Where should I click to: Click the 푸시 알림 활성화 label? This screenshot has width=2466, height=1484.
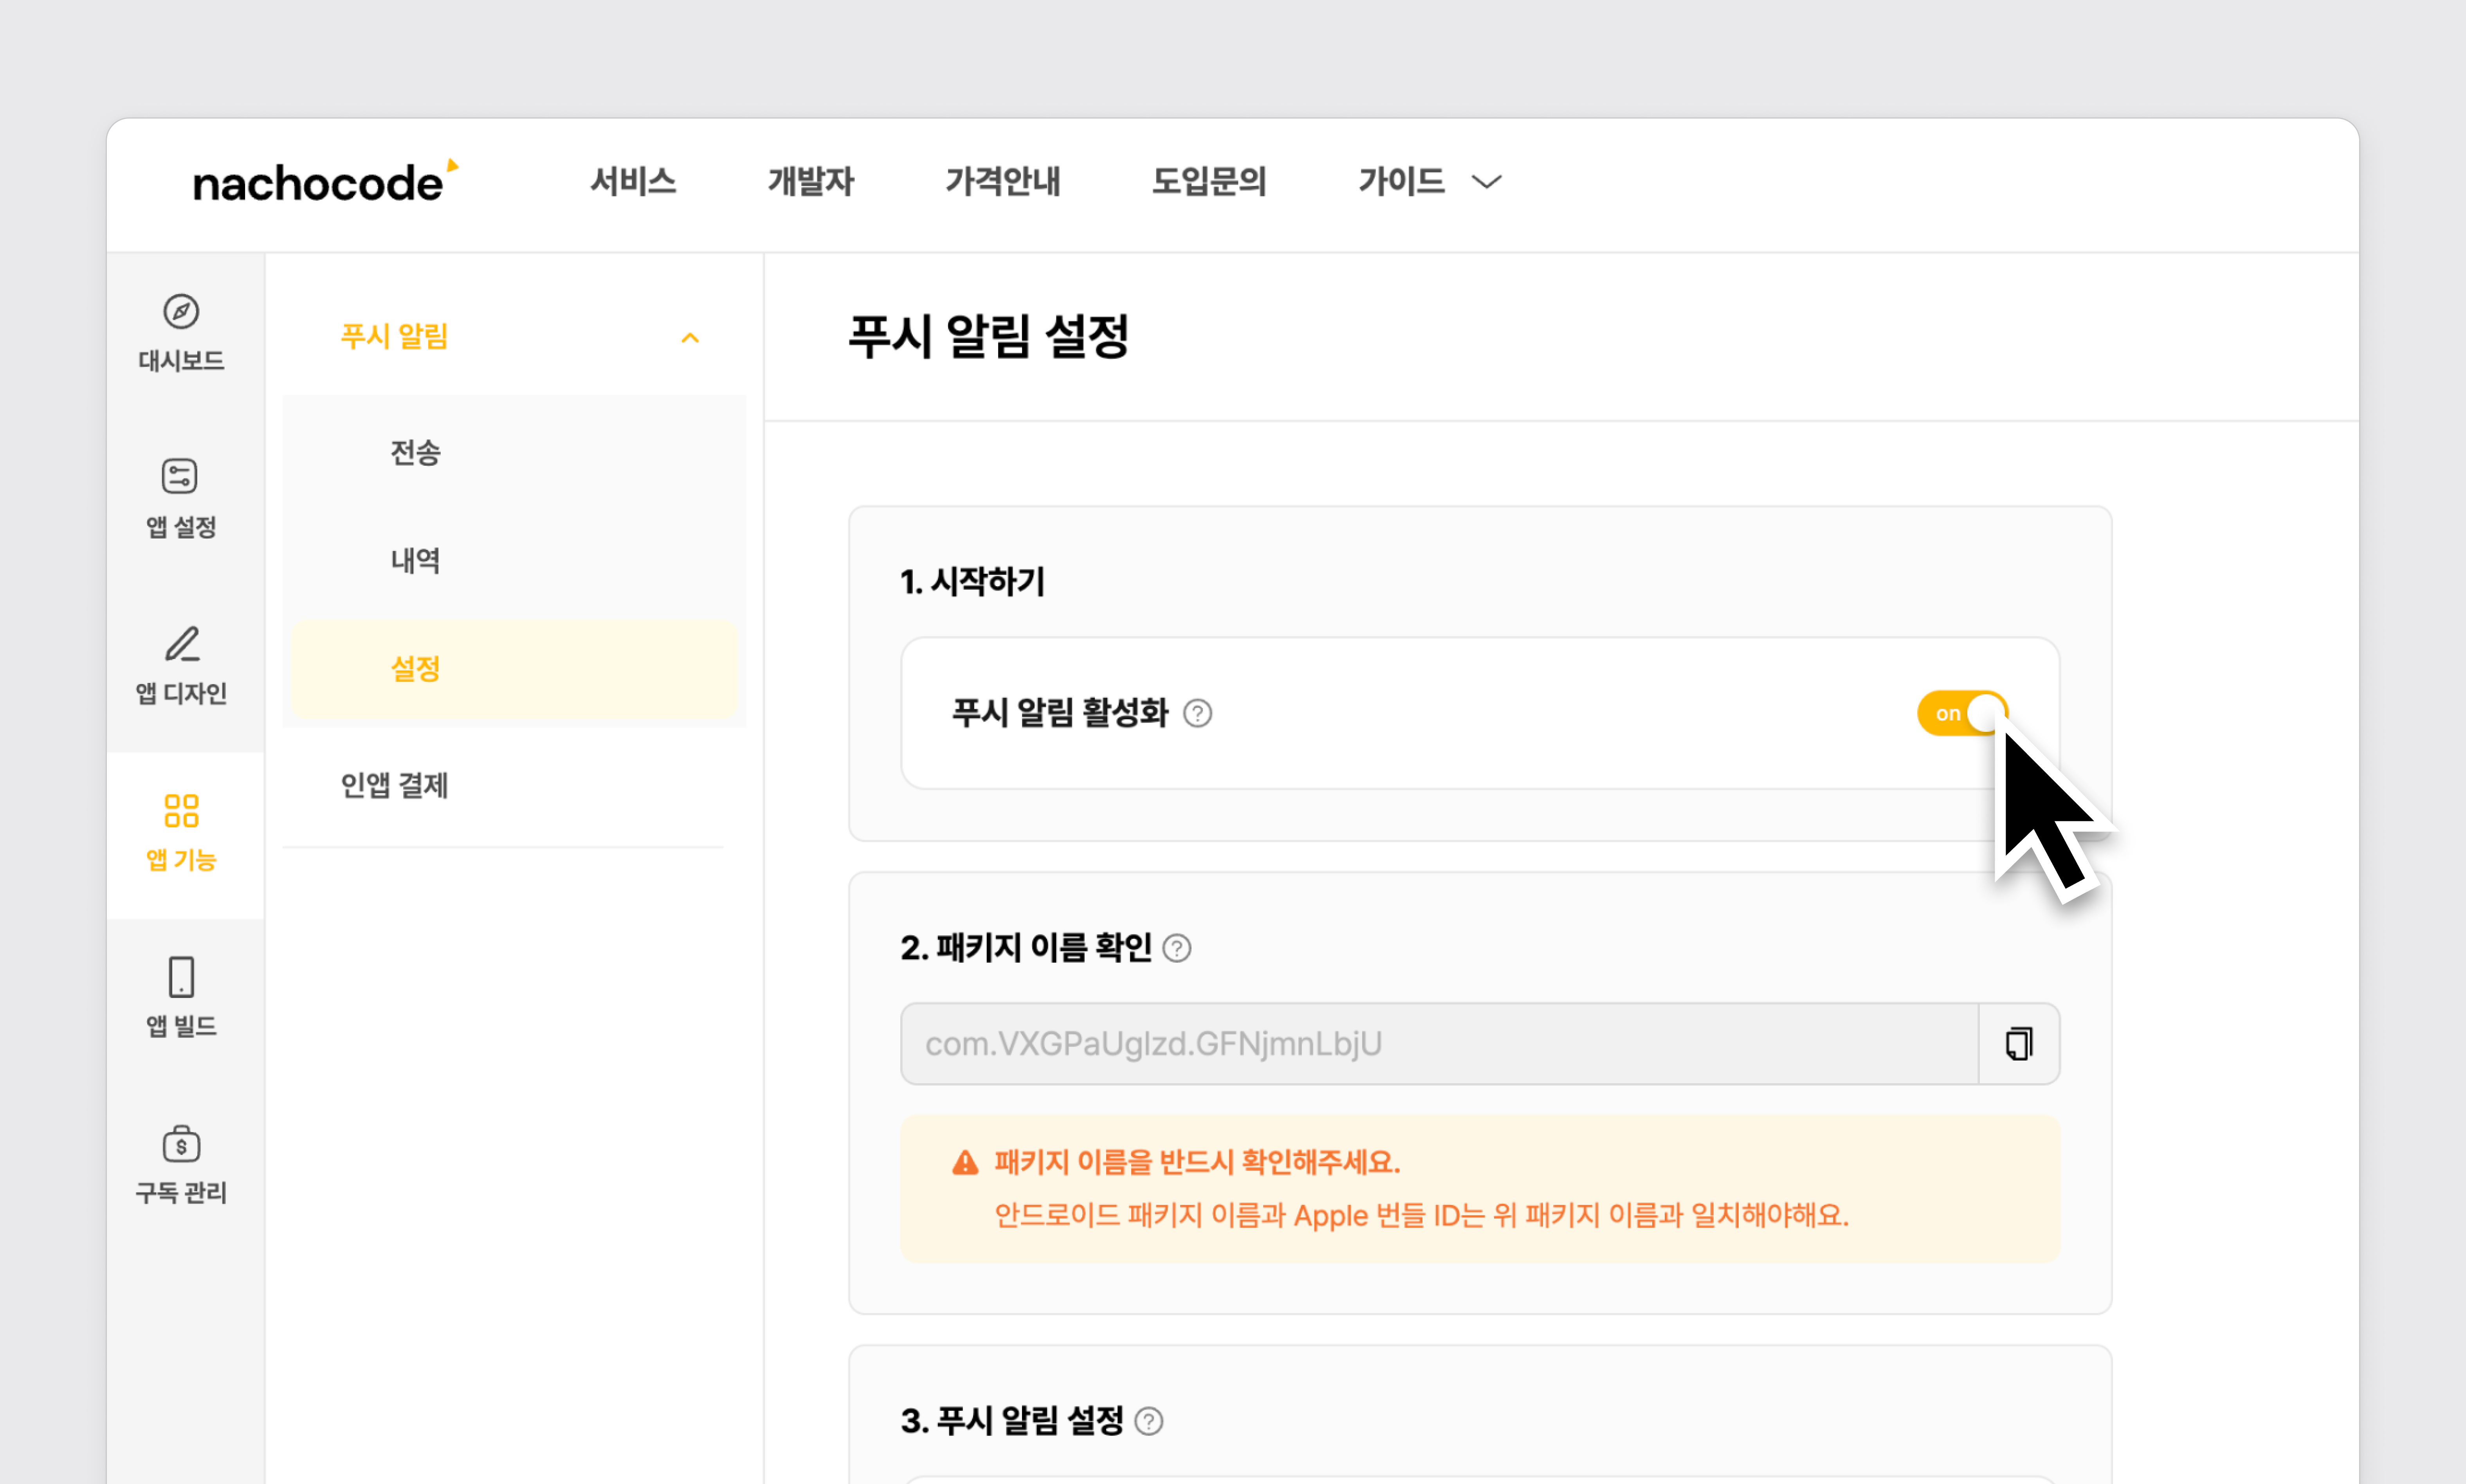(1060, 713)
